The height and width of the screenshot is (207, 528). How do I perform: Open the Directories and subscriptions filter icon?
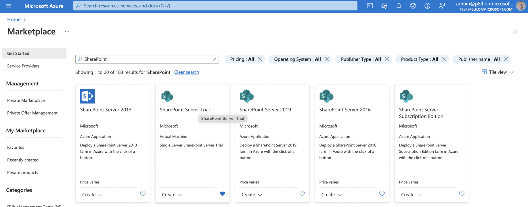click(x=384, y=6)
